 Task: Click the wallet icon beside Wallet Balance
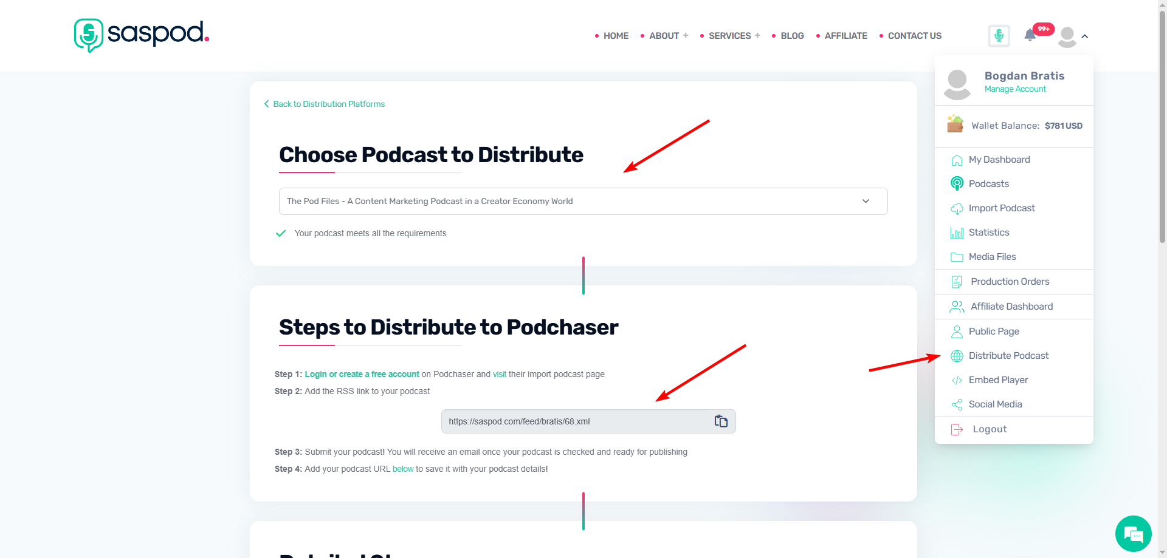(x=955, y=124)
